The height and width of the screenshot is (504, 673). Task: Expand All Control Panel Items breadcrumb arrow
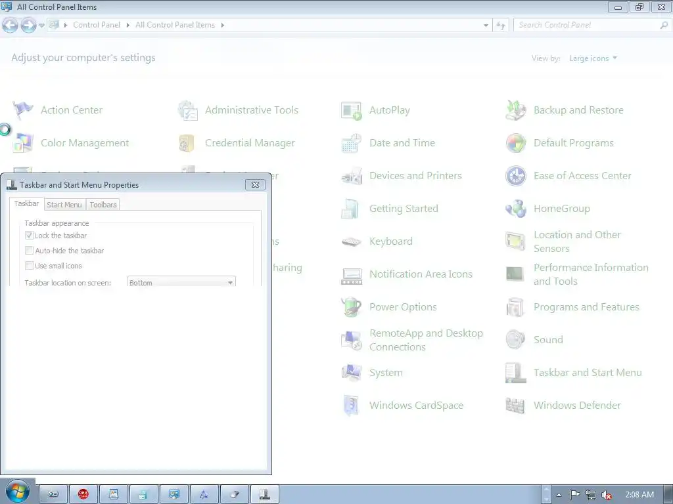point(222,26)
